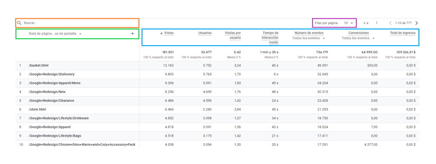
Task: Select the /Google+Redesign/New row
Action: [x=217, y=92]
